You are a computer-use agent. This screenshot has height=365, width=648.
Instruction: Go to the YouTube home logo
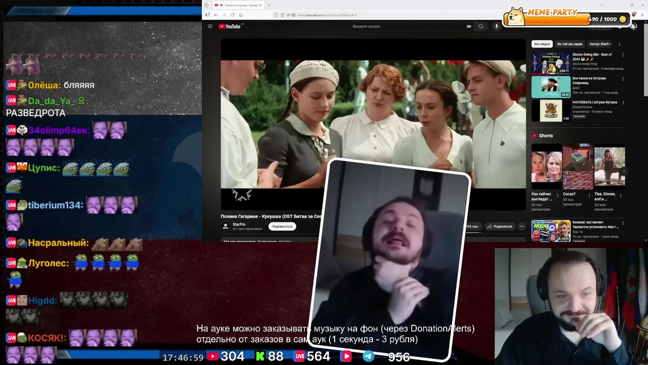tap(230, 26)
